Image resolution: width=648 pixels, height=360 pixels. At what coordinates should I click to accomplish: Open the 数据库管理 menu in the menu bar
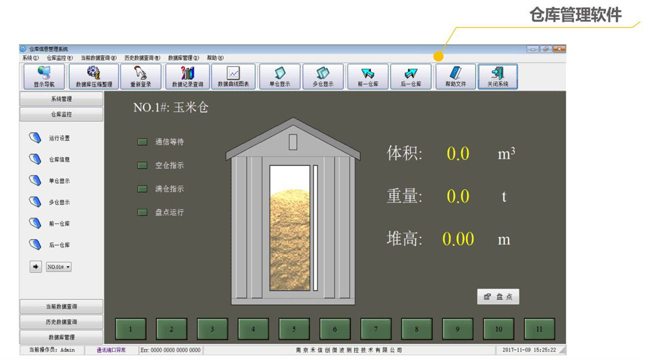pos(183,58)
